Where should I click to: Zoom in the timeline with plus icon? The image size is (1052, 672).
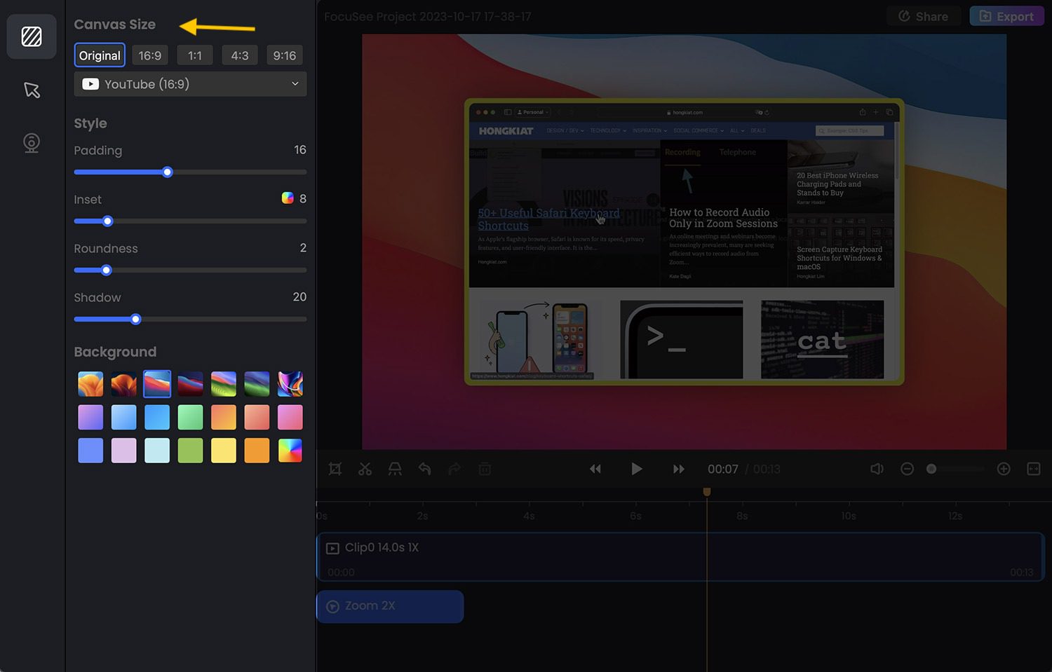coord(1004,469)
